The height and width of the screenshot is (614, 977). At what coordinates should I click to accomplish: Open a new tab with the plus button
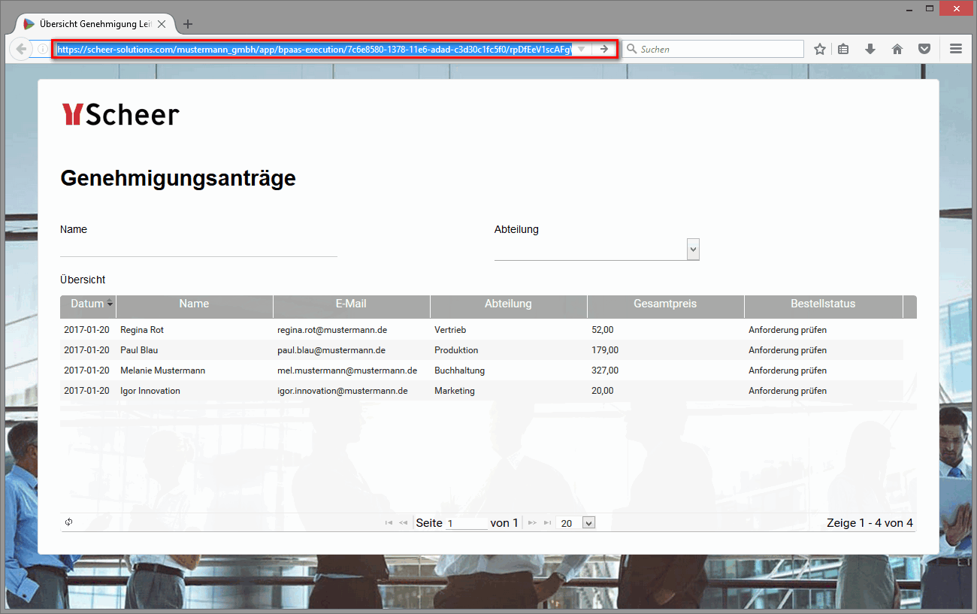[188, 24]
